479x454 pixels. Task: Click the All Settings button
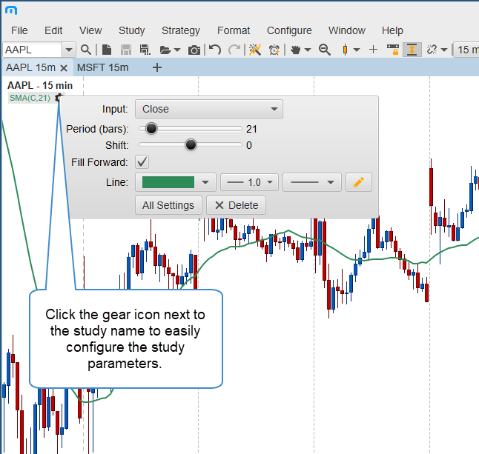[x=168, y=205]
